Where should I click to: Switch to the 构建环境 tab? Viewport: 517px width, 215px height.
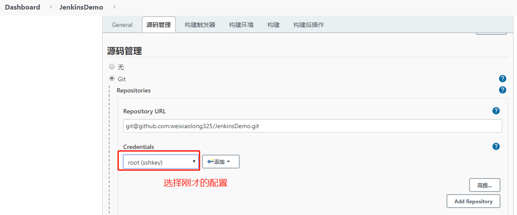coord(242,25)
